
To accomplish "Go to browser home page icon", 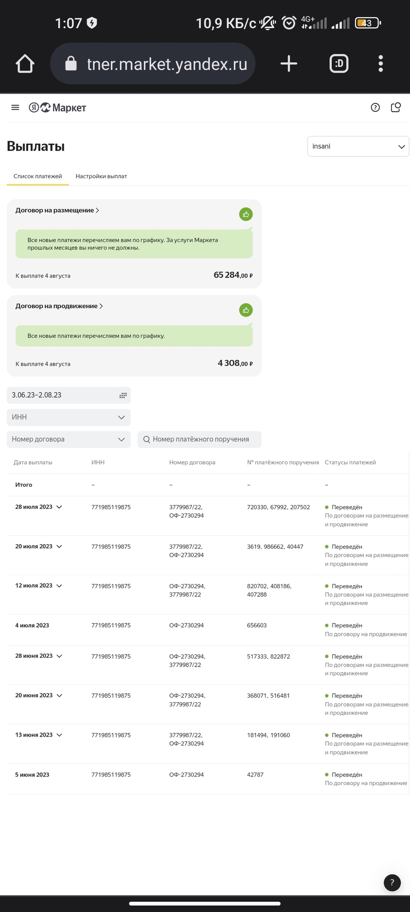I will (x=25, y=64).
